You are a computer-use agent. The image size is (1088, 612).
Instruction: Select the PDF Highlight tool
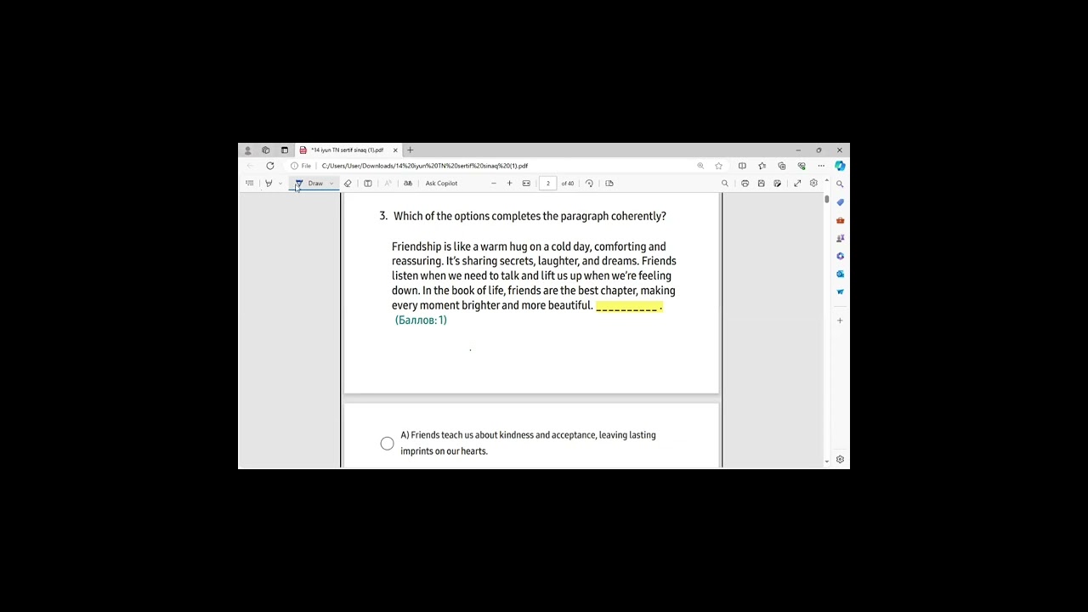pyautogui.click(x=269, y=184)
